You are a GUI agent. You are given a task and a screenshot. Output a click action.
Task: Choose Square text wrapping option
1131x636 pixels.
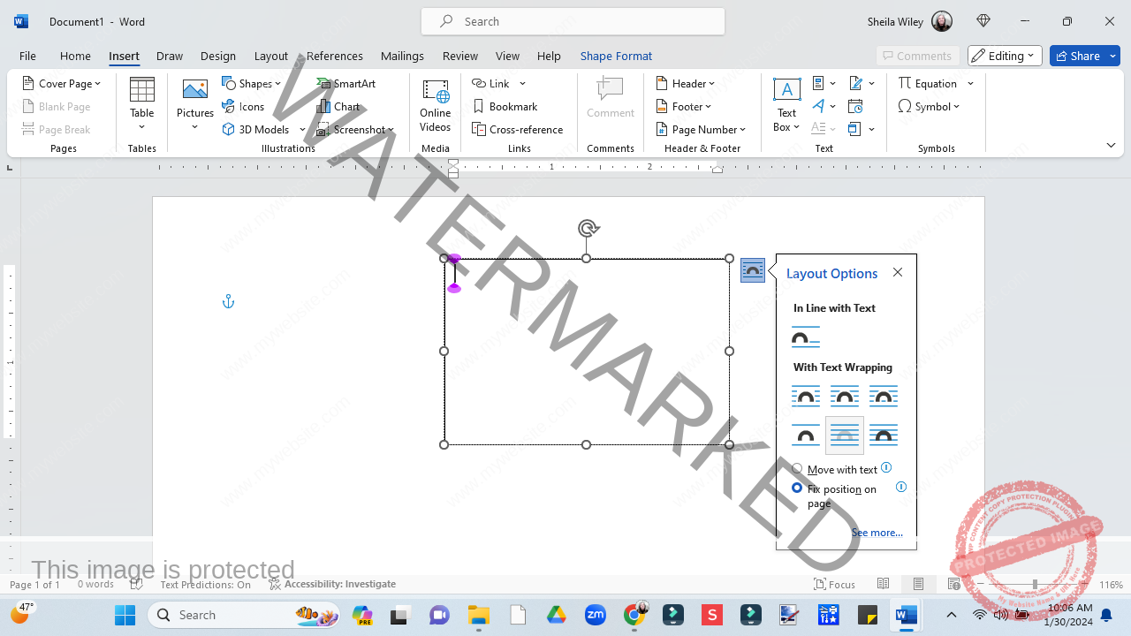click(x=806, y=396)
